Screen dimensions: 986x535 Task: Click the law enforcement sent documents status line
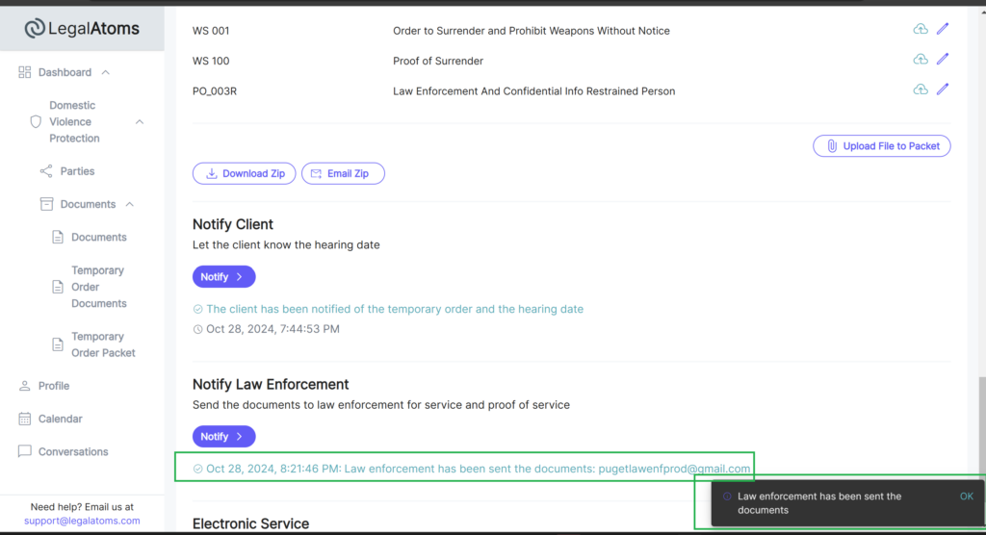[x=478, y=469]
